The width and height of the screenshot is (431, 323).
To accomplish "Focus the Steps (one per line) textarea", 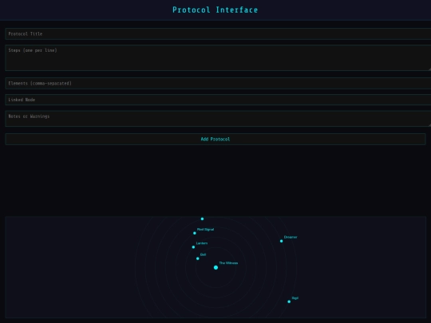I will tap(218, 57).
